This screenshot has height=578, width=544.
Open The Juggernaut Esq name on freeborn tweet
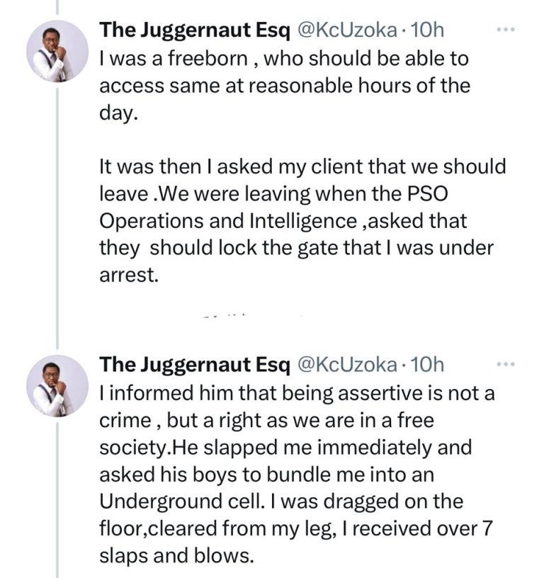pos(194,30)
